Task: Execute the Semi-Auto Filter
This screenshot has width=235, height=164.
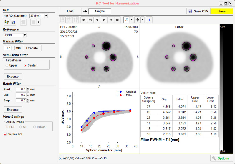Action: [x=13, y=77]
